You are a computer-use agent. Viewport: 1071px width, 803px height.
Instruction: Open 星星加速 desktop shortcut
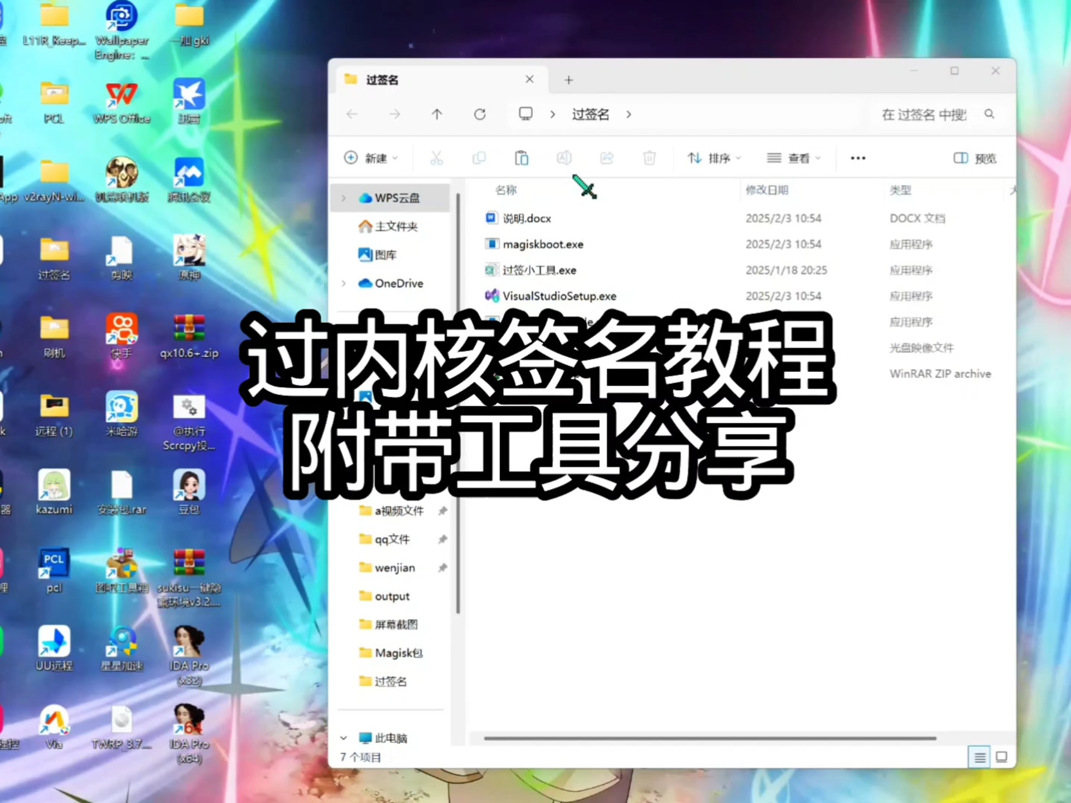pyautogui.click(x=122, y=648)
